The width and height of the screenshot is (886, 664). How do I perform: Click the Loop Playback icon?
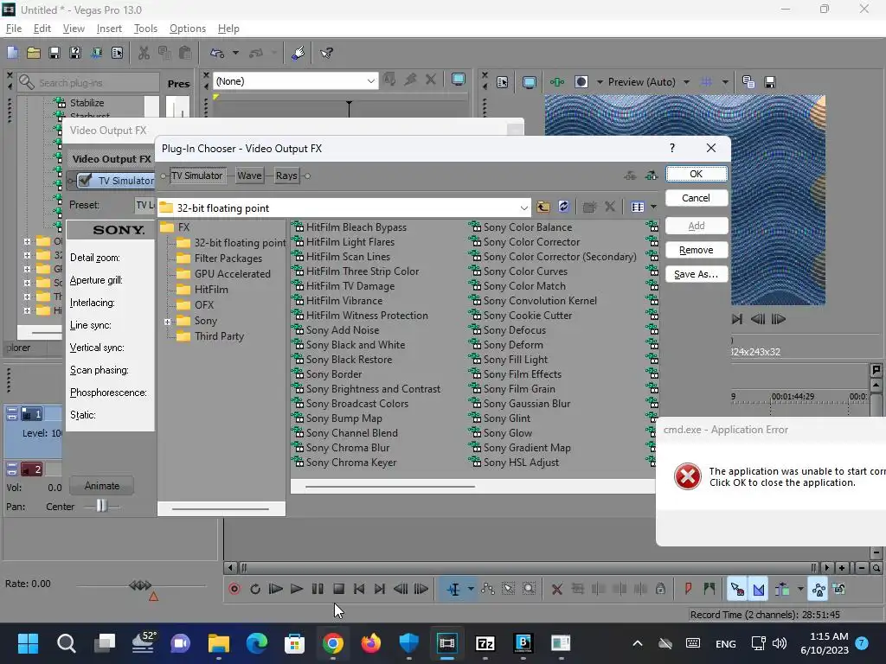tap(255, 589)
